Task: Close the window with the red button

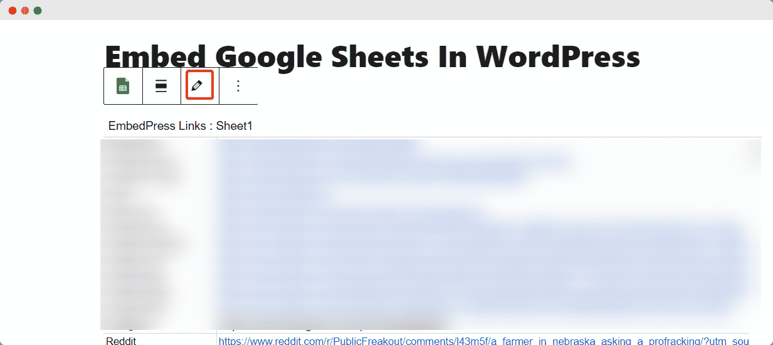Action: pyautogui.click(x=13, y=11)
